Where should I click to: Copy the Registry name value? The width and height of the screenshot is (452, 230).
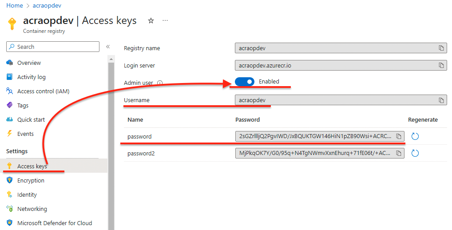(x=441, y=48)
